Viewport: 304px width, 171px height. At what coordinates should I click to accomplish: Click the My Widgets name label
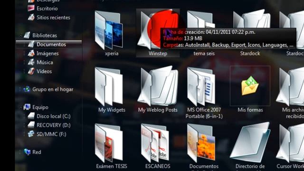pyautogui.click(x=112, y=110)
